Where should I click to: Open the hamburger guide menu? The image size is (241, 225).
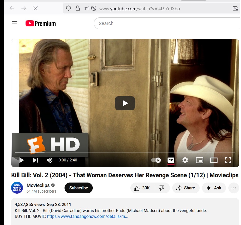[x=15, y=23]
